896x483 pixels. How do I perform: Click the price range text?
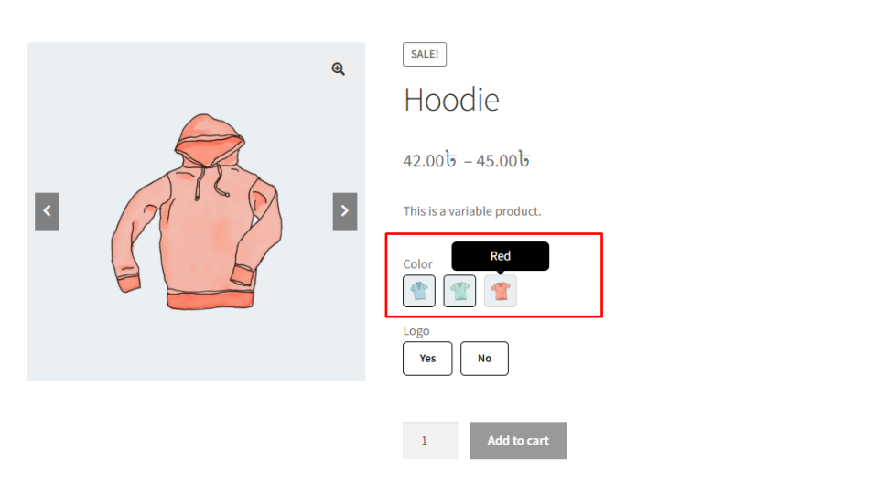coord(466,160)
